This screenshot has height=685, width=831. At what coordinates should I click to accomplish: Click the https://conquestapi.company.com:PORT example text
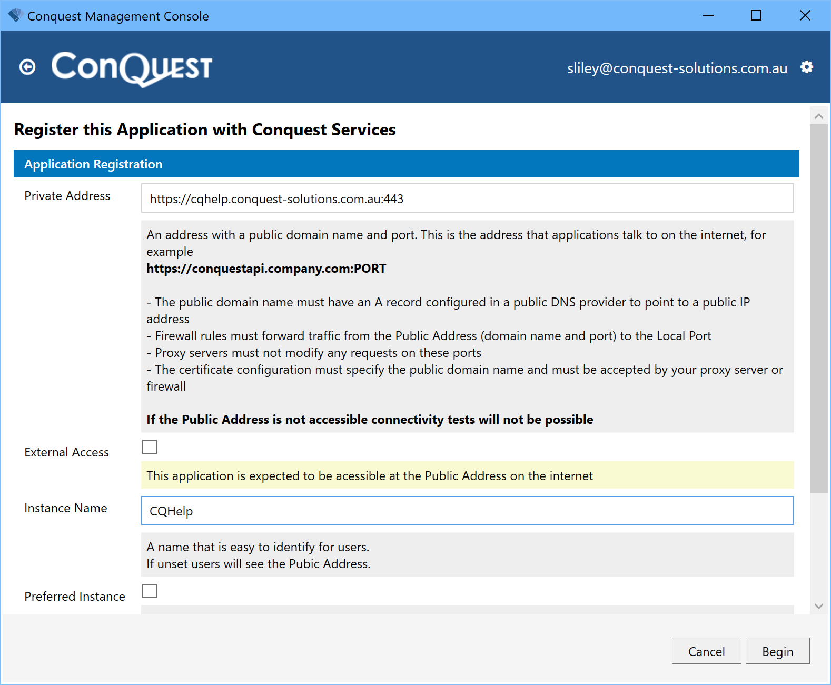click(x=266, y=269)
